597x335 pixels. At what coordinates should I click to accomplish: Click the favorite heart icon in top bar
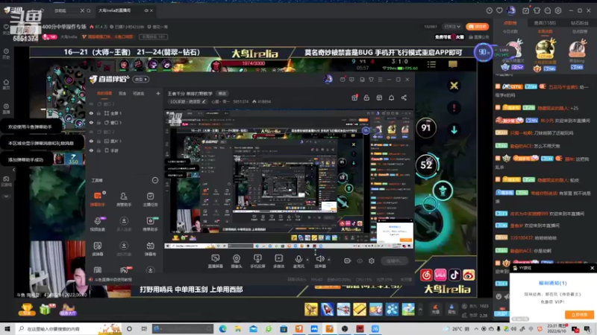499,10
